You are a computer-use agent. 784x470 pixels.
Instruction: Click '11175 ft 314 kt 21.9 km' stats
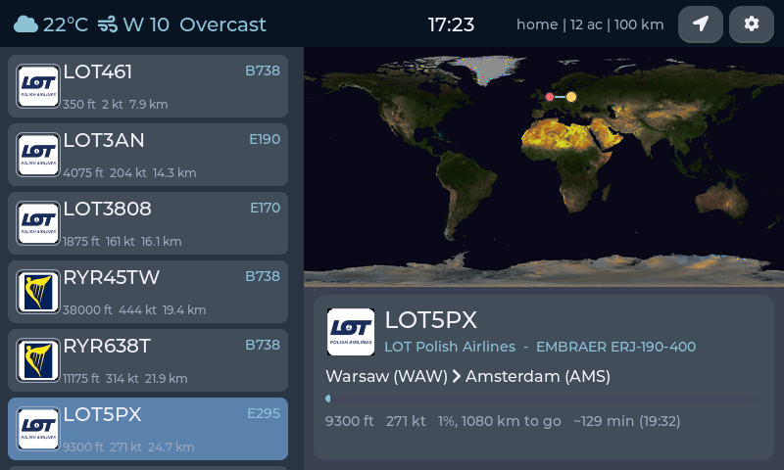coord(125,379)
